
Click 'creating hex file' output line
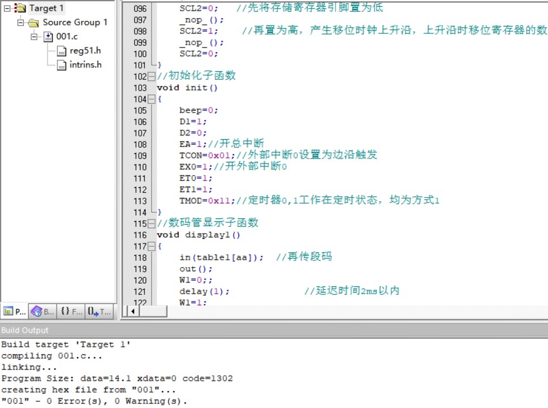pyautogui.click(x=88, y=390)
